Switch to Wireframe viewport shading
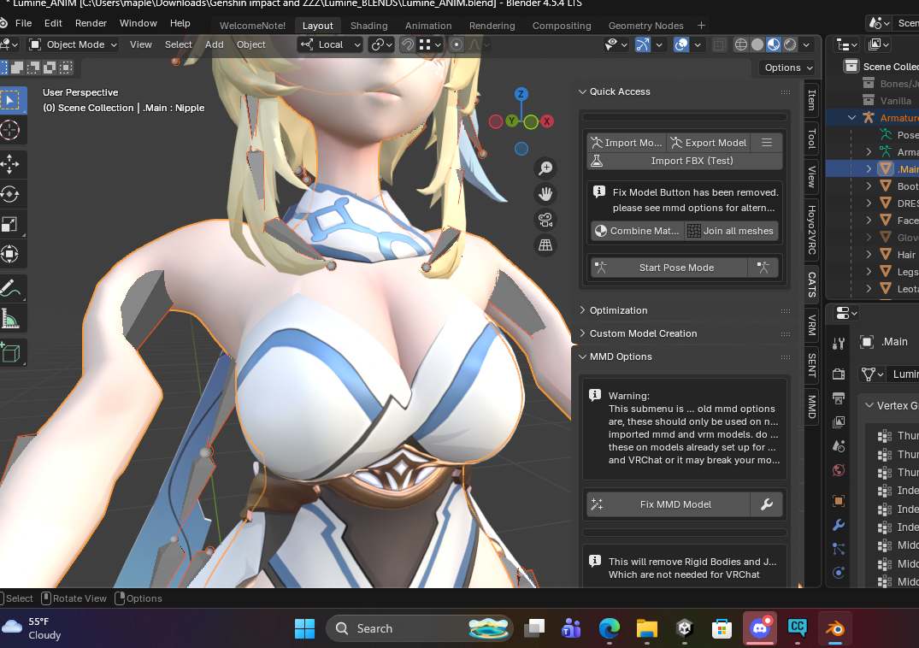Screen dimensions: 919x648 (x=741, y=44)
